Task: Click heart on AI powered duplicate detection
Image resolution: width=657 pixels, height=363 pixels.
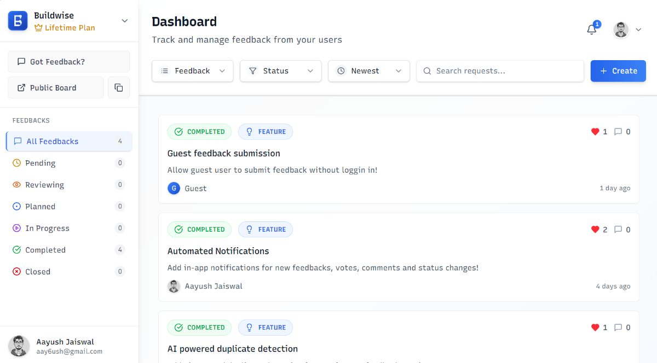Action: (595, 327)
